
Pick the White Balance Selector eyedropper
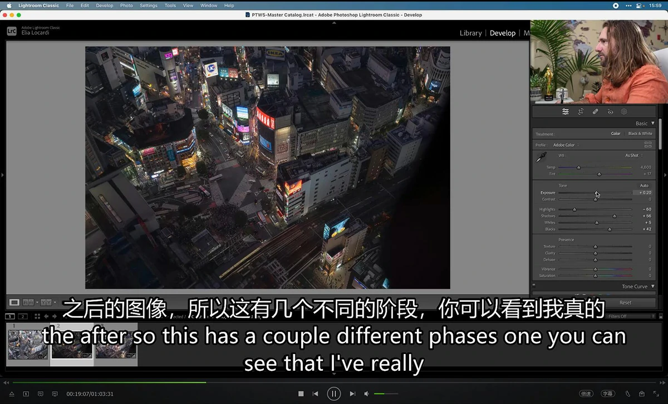tap(541, 158)
